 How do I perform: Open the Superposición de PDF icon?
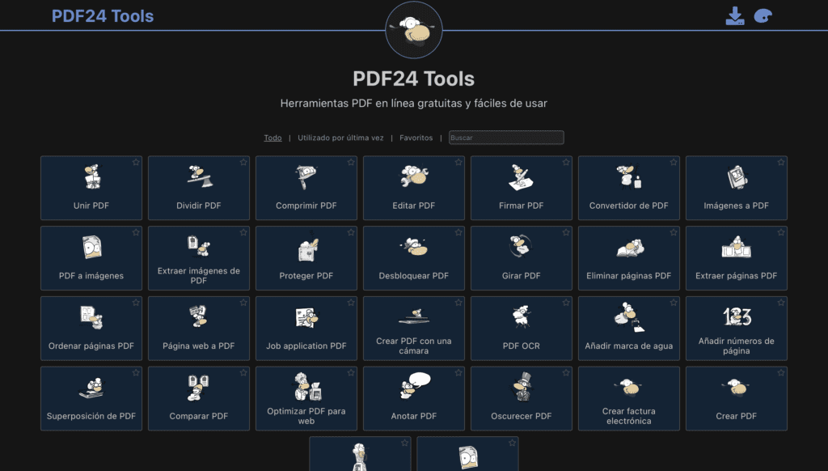pos(92,388)
